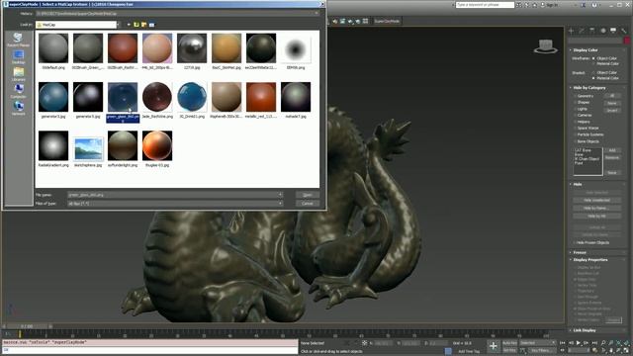Open Libraries location in dialog sidebar
The width and height of the screenshot is (633, 356).
point(18,74)
